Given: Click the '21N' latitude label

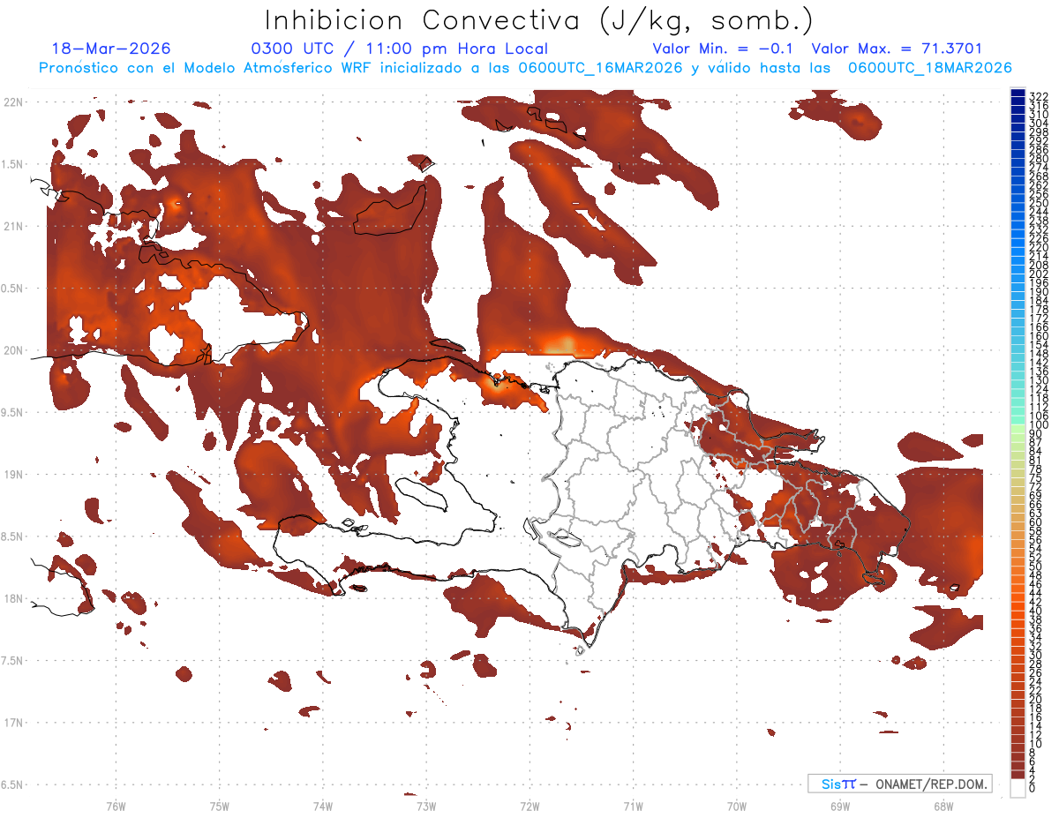Looking at the screenshot, I should coord(12,226).
